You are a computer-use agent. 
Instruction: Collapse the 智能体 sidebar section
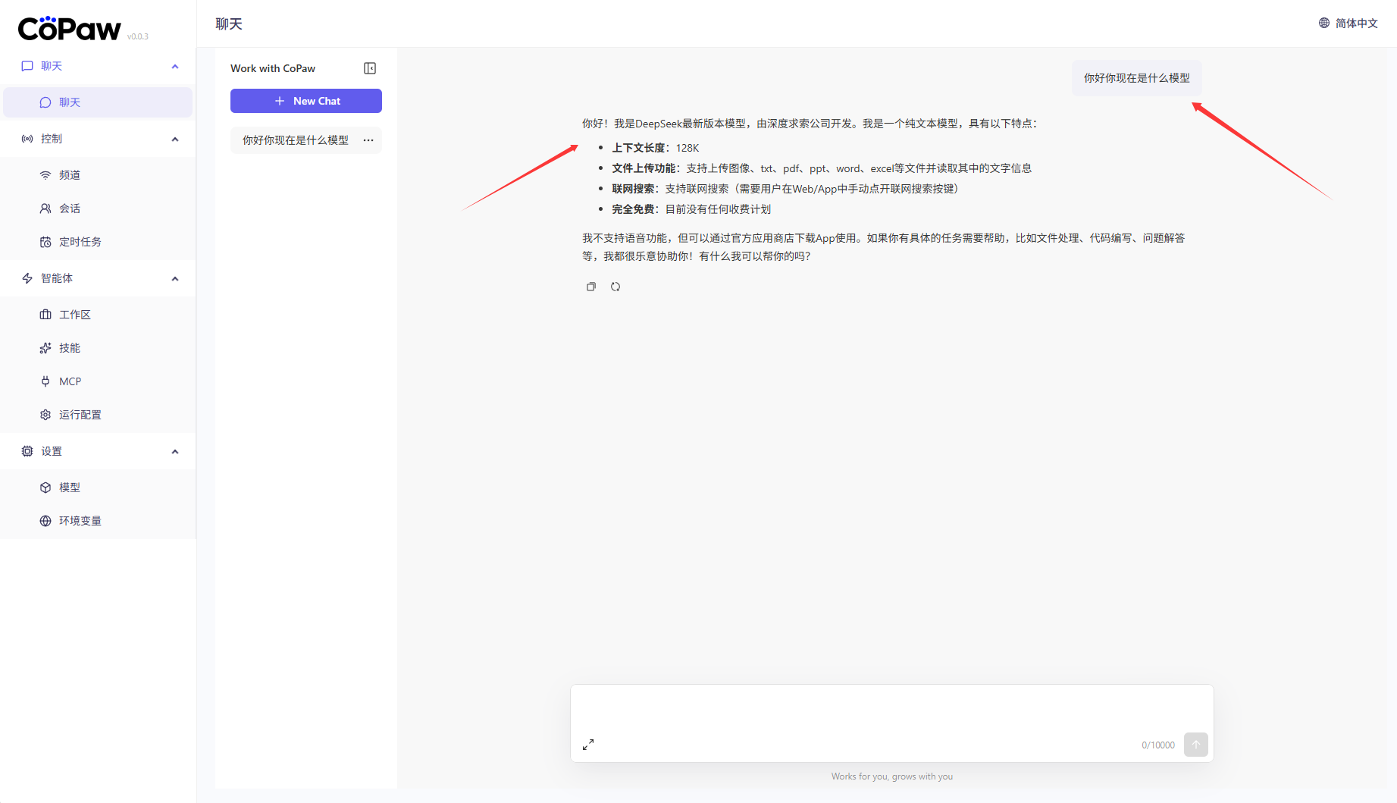point(175,279)
